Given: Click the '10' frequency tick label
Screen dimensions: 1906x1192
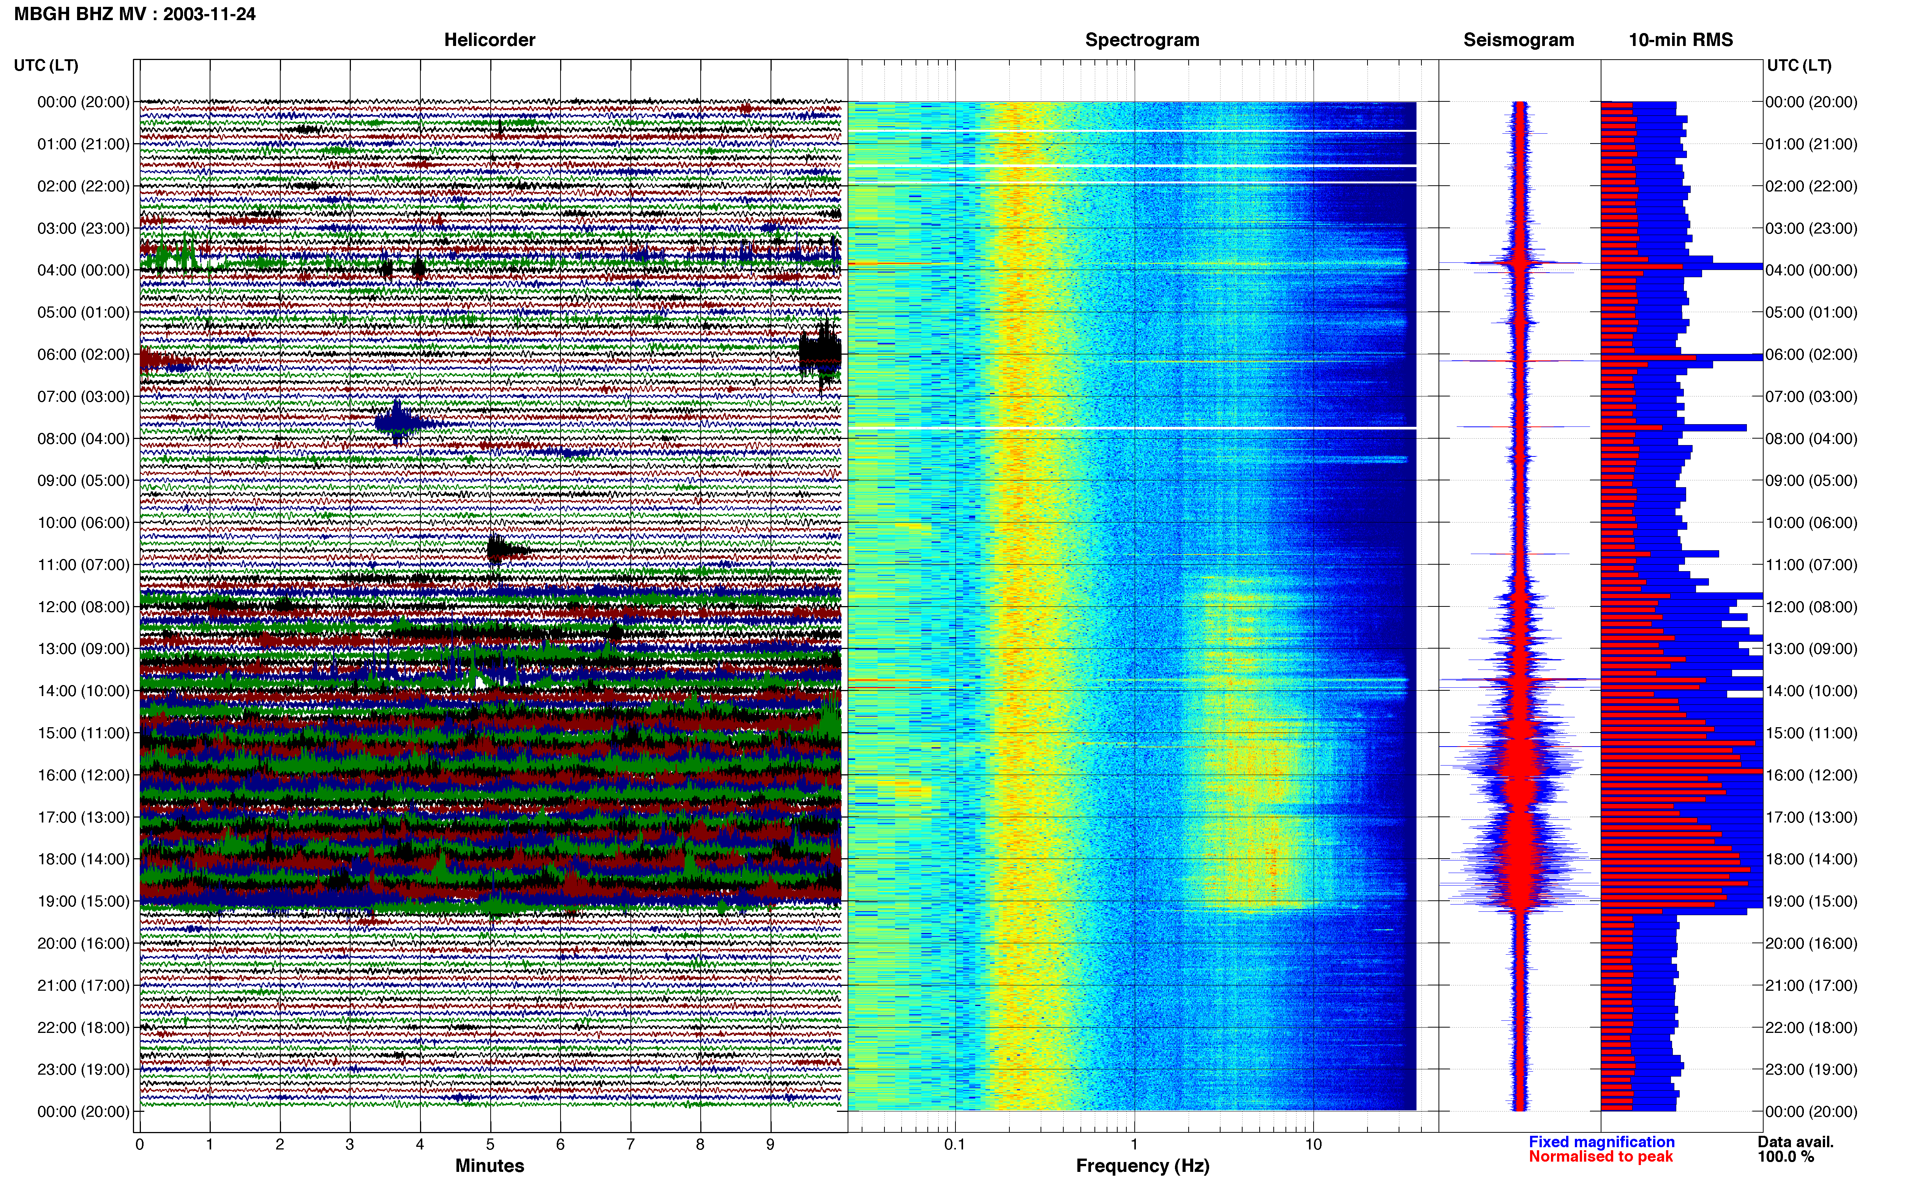Looking at the screenshot, I should (x=1313, y=1144).
